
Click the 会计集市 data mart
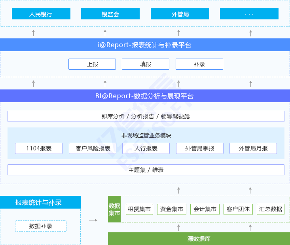(x=205, y=209)
